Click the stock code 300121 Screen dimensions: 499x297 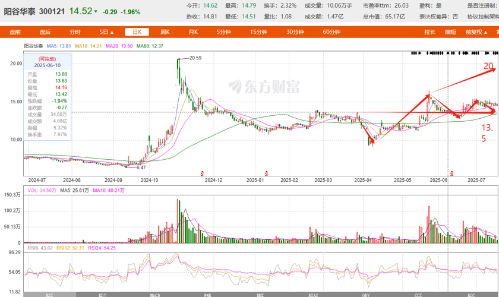pos(52,11)
